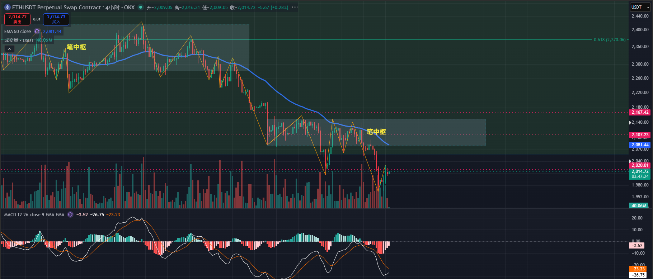This screenshot has width=653, height=279.
Task: Click the Ethereum symbol logo icon
Action: coord(7,7)
